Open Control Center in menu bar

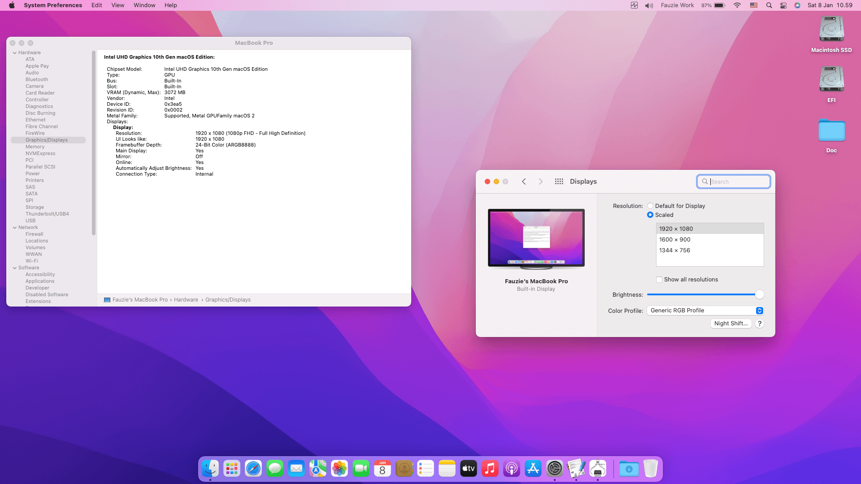[x=783, y=5]
